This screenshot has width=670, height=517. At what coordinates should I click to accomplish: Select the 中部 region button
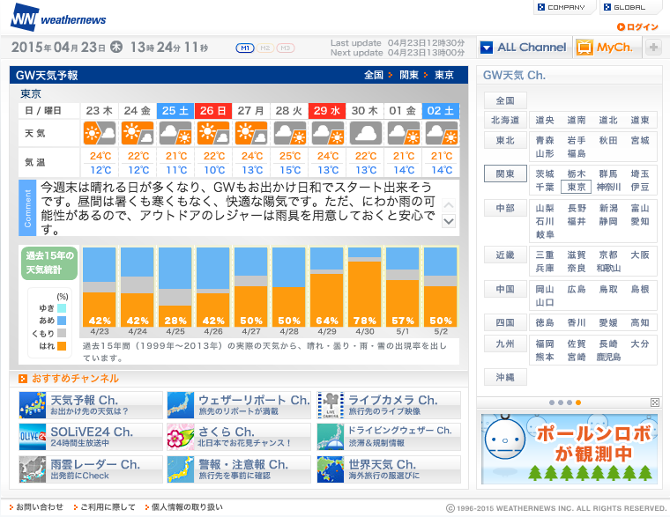click(x=505, y=209)
